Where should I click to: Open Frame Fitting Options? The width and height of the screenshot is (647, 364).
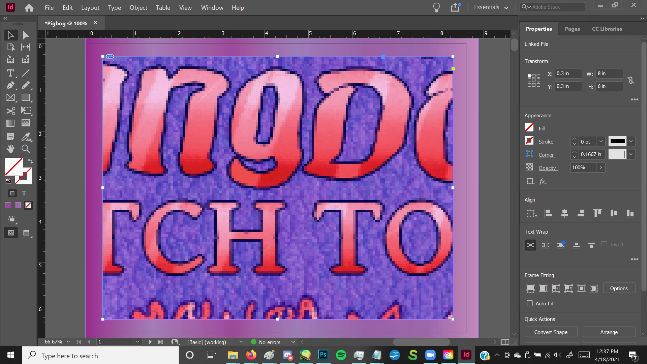[619, 288]
